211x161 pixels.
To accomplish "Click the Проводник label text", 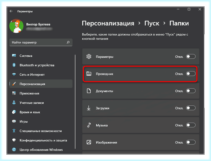I will [104, 74].
